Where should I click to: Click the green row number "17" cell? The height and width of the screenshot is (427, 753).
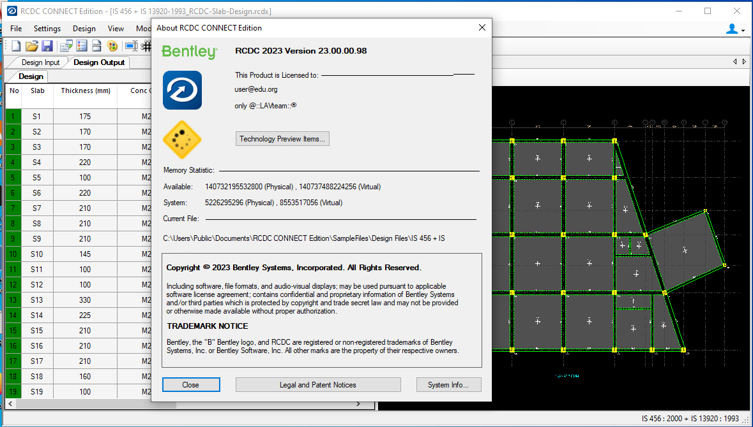click(13, 361)
